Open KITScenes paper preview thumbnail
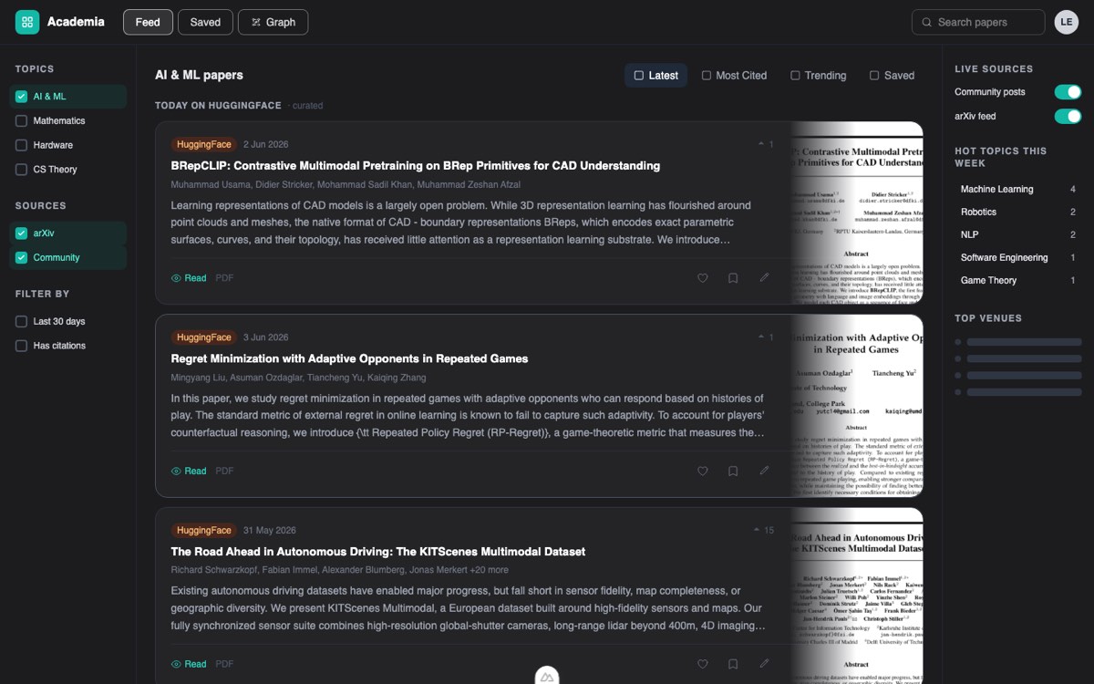The image size is (1094, 684). click(857, 596)
